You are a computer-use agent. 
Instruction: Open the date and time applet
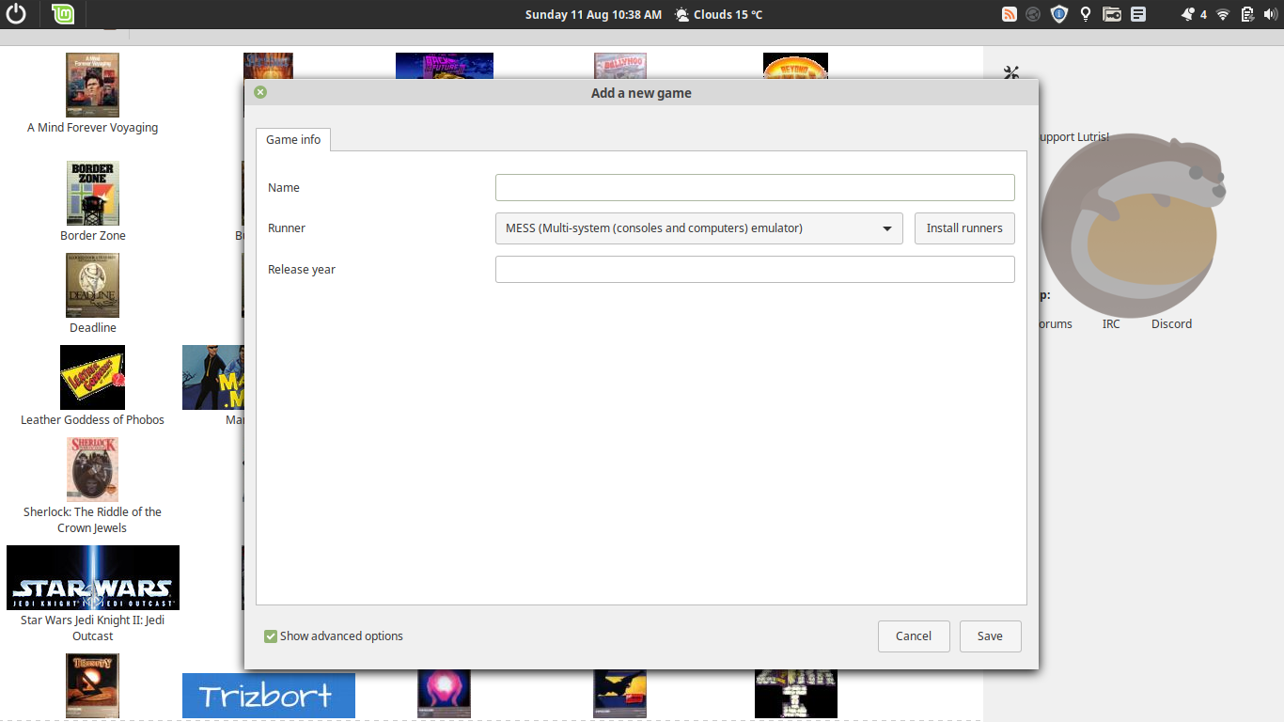[x=592, y=14]
